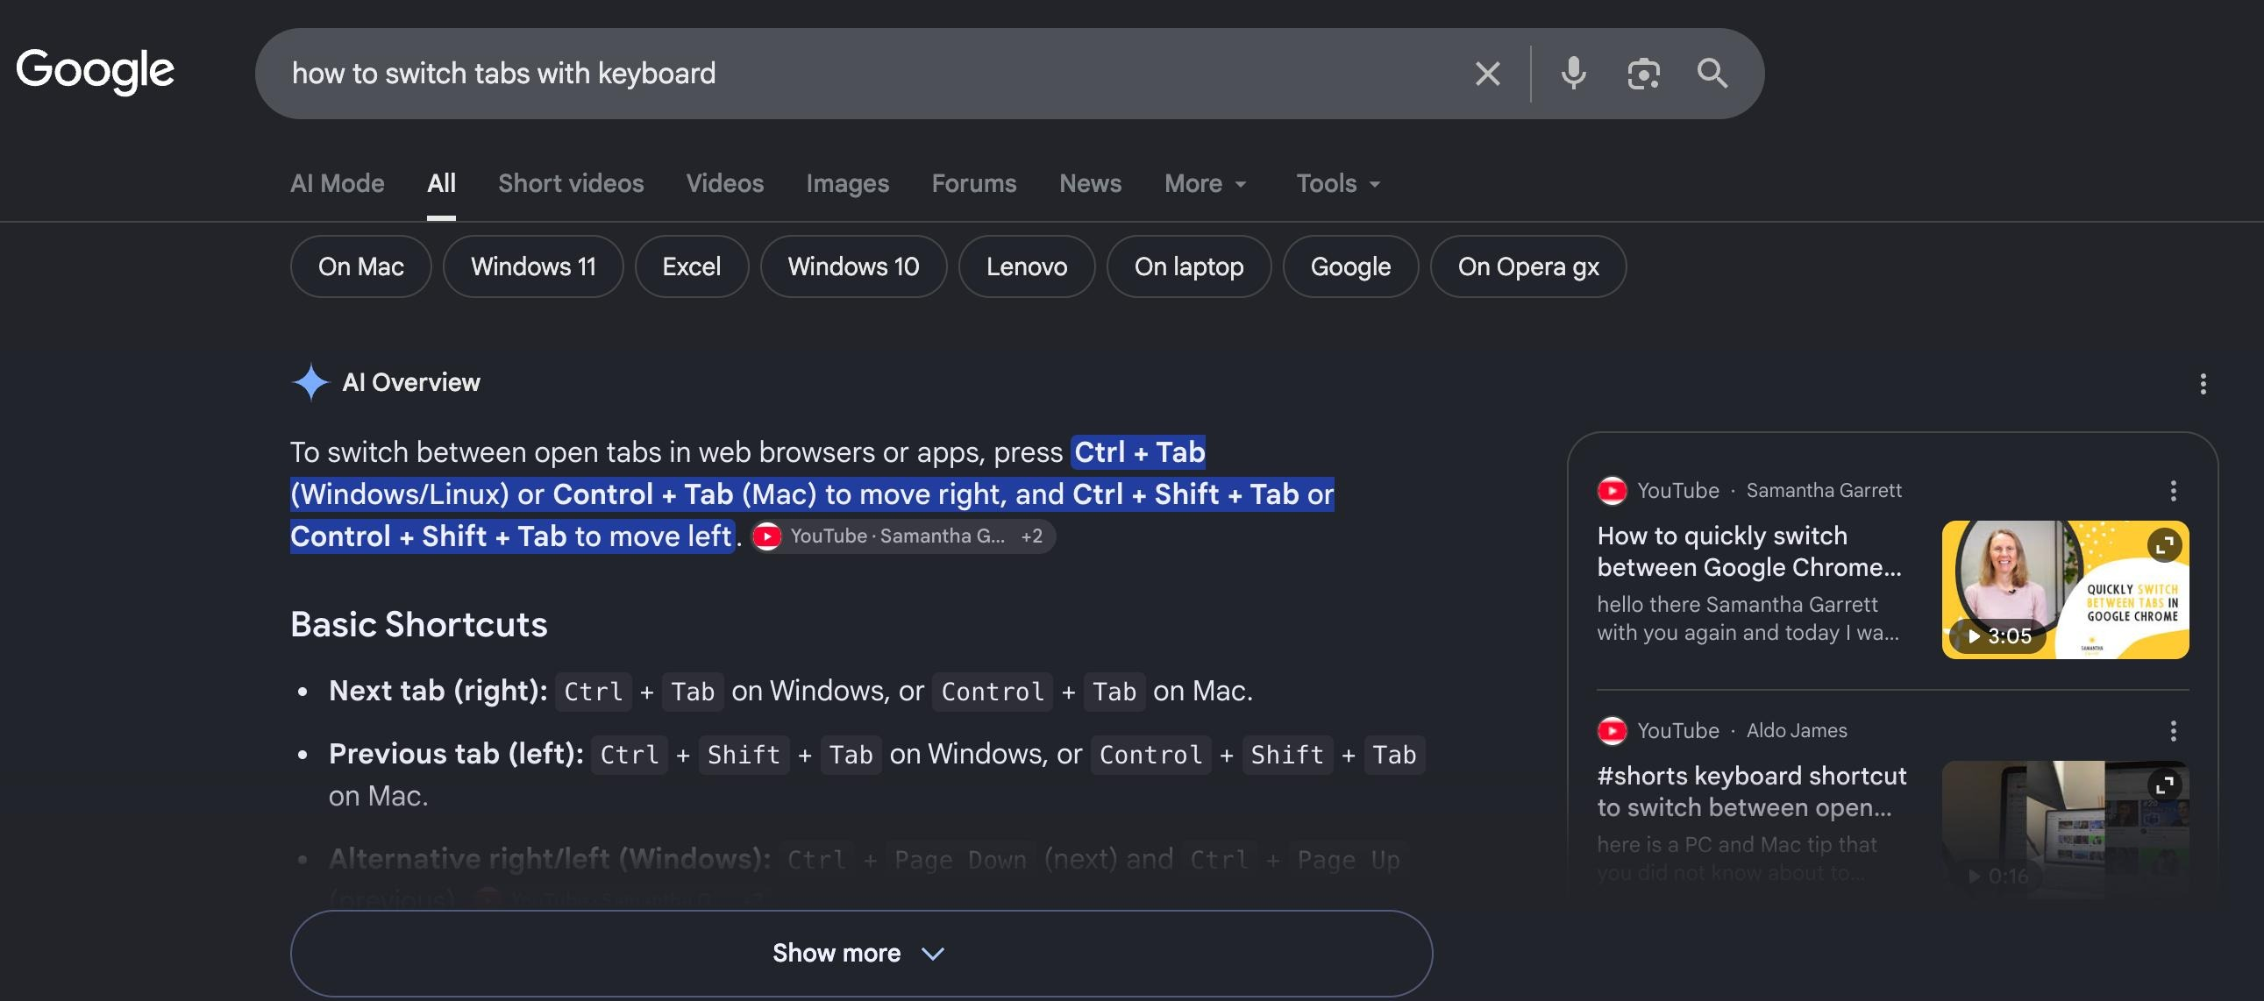Viewport: 2264px width, 1001px height.
Task: Click the AI Overview sparkle icon
Action: [310, 382]
